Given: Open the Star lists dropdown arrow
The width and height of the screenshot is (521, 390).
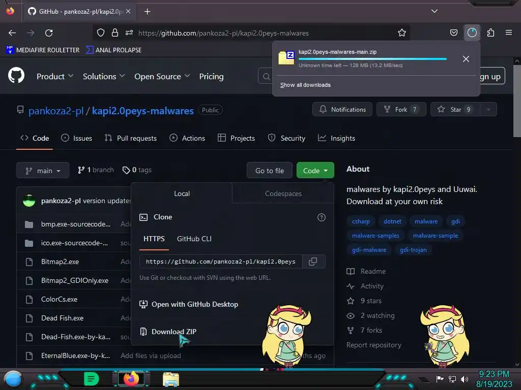Looking at the screenshot, I should (x=488, y=110).
